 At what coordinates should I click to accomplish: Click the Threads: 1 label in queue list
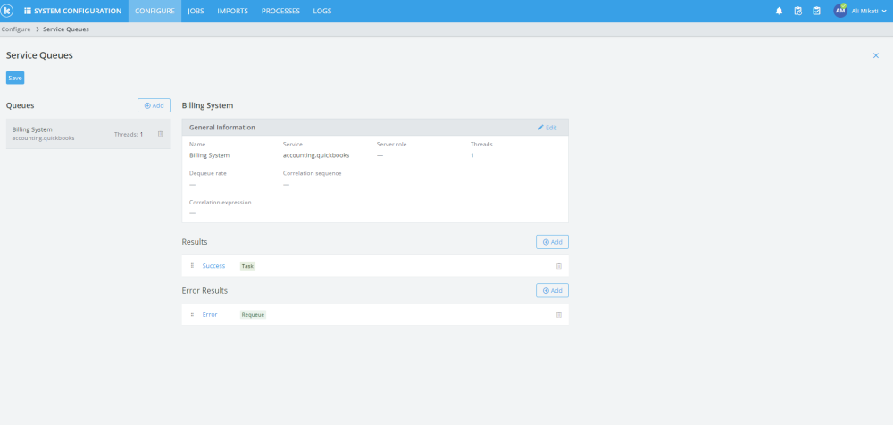pyautogui.click(x=128, y=135)
